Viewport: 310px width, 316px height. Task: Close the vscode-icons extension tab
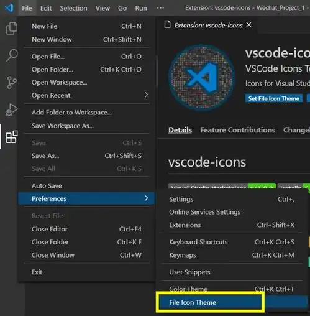point(248,25)
